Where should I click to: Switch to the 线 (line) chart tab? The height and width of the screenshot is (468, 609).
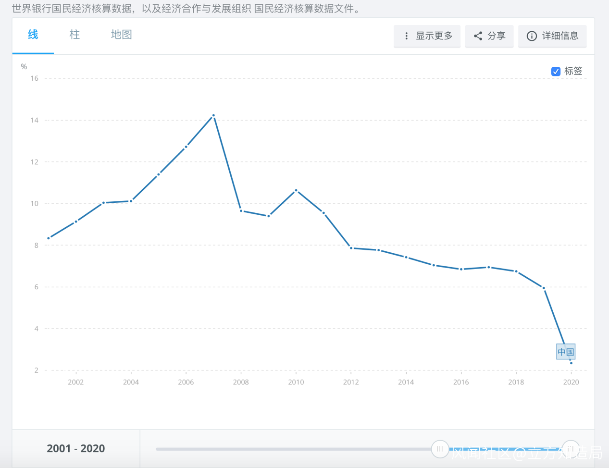click(33, 35)
